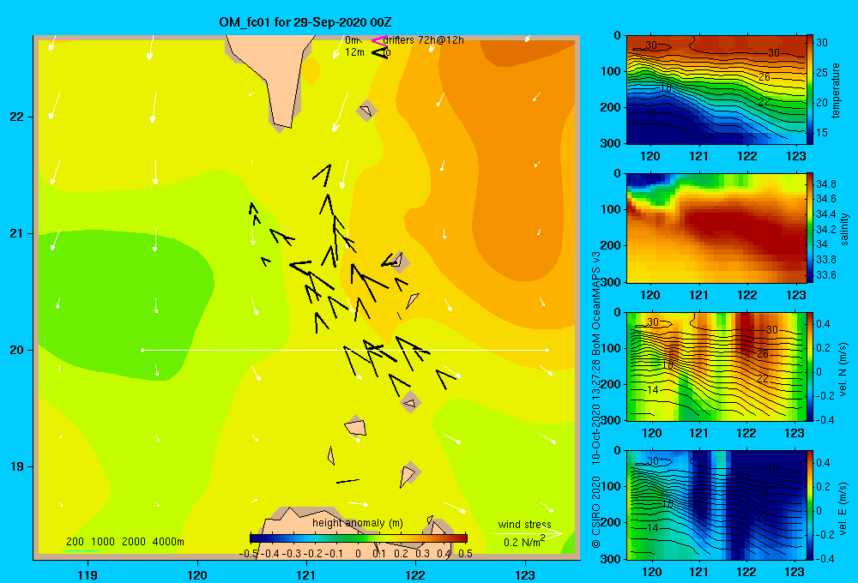Click longitude label "121" on main map
This screenshot has height=583, width=858.
point(306,574)
